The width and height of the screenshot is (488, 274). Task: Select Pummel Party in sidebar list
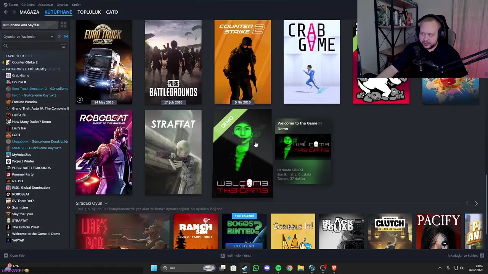[23, 174]
